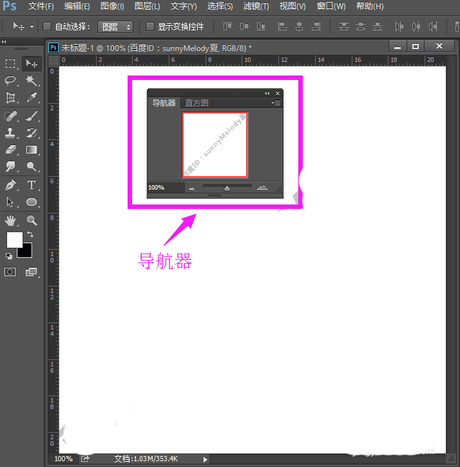Open the 图层 auto-select dropdown

coord(115,27)
